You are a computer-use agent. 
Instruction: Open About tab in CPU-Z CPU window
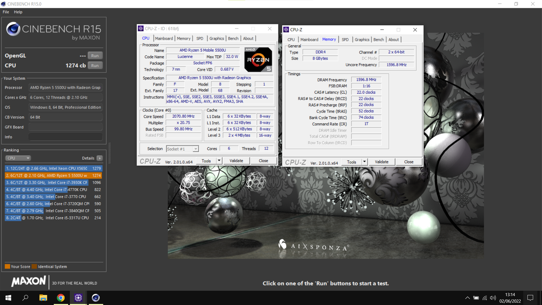pyautogui.click(x=248, y=38)
